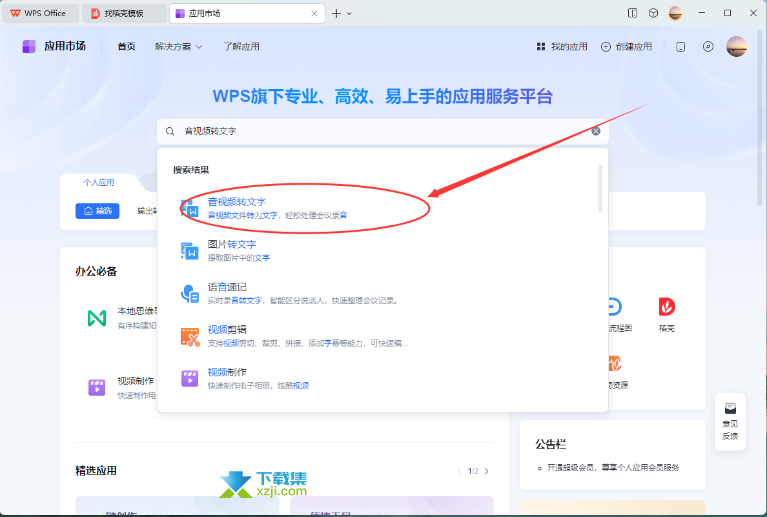Expand the new tab dropdown arrow
This screenshot has width=767, height=517.
349,14
